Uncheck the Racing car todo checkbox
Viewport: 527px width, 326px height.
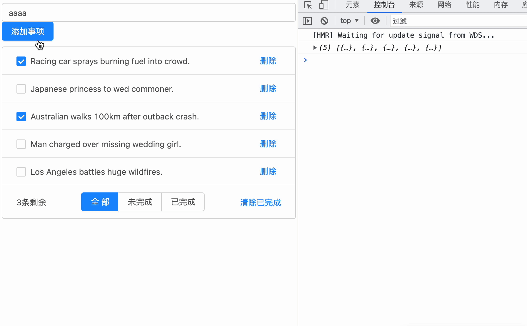pos(21,61)
